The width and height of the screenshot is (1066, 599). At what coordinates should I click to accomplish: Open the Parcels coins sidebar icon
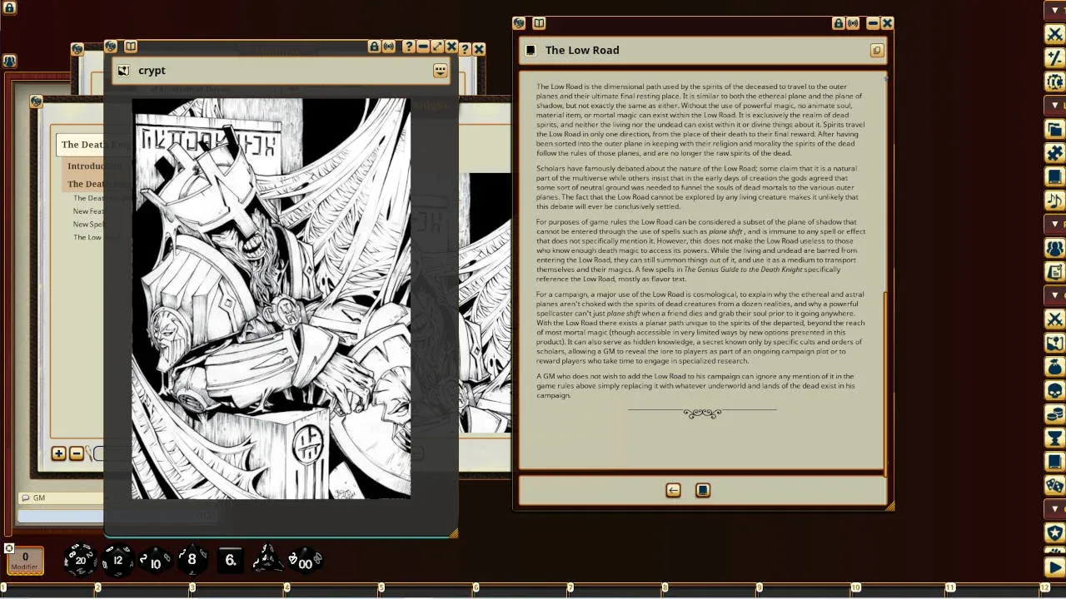1054,414
